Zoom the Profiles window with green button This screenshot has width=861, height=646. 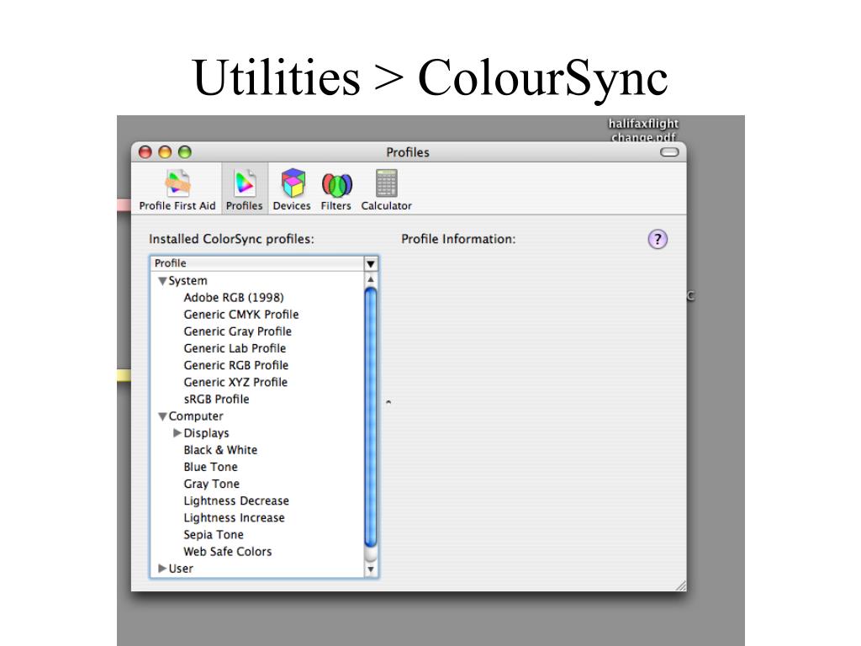click(185, 152)
